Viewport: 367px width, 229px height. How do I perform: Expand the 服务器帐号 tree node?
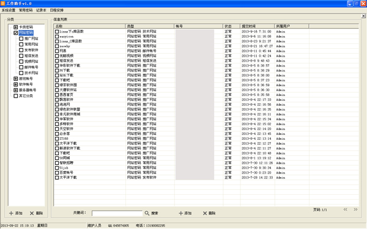[16, 90]
